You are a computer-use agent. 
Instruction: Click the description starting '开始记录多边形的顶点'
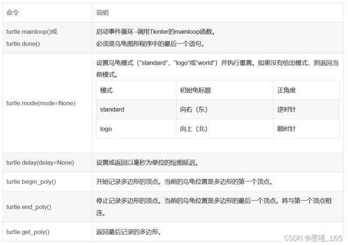coord(184,181)
